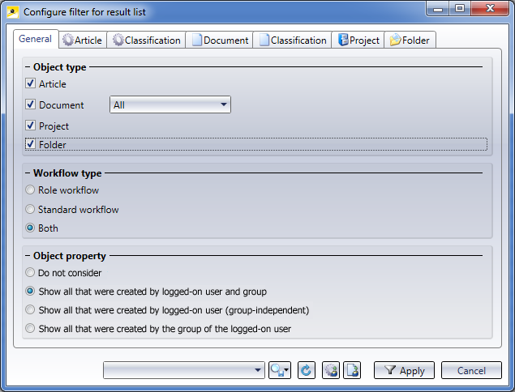This screenshot has height=392, width=515.
Task: Uncheck the Article object type checkbox
Action: point(31,83)
